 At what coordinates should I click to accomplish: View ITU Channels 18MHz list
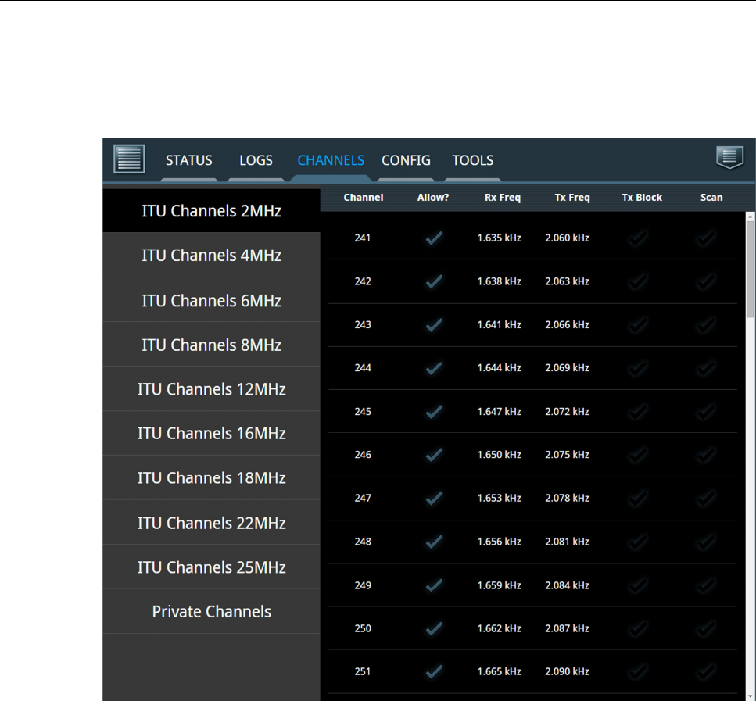coord(211,477)
